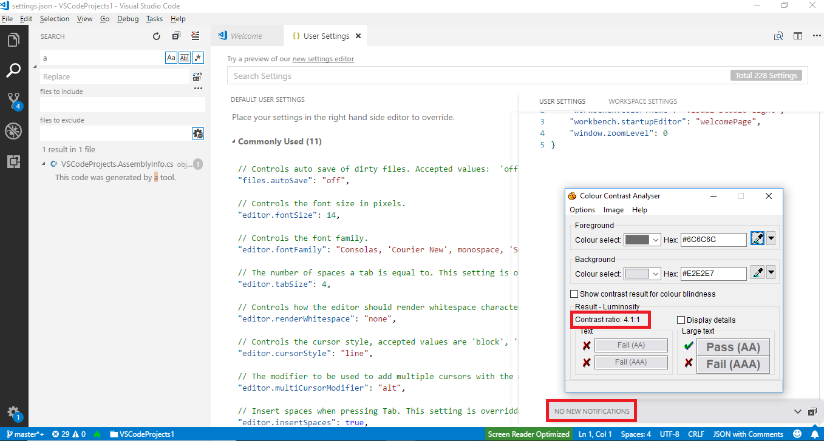Click the notifications bell in status bar
The height and width of the screenshot is (441, 824).
[x=814, y=434]
